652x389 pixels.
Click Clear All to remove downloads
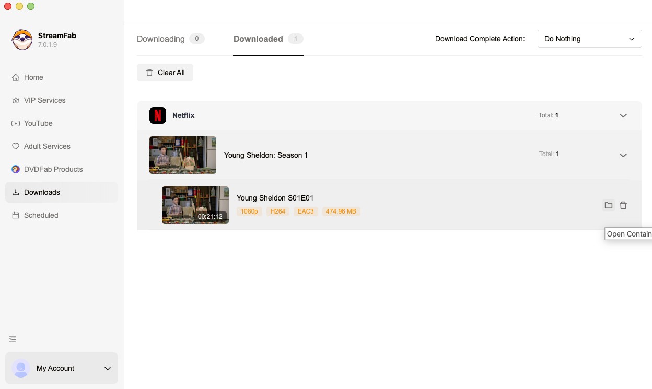pos(165,73)
